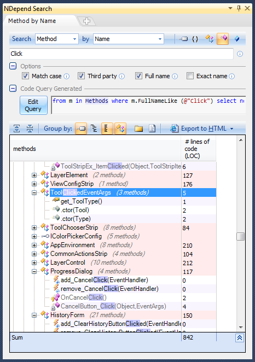255x362 pixels.
Task: Click the document icon in results toolbar
Action: point(152,129)
